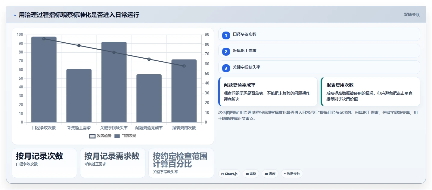Click the 关键字段缺失率 x-axis label
The height and width of the screenshot is (190, 432).
[114, 128]
